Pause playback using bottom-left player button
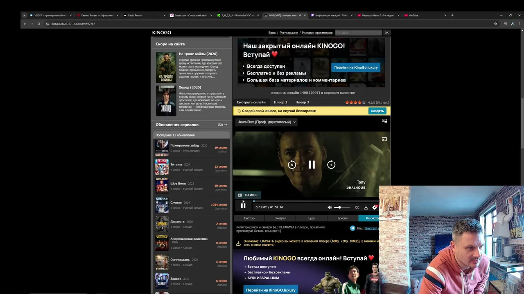 click(243, 206)
